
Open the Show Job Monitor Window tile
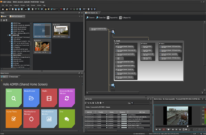(x=67, y=98)
